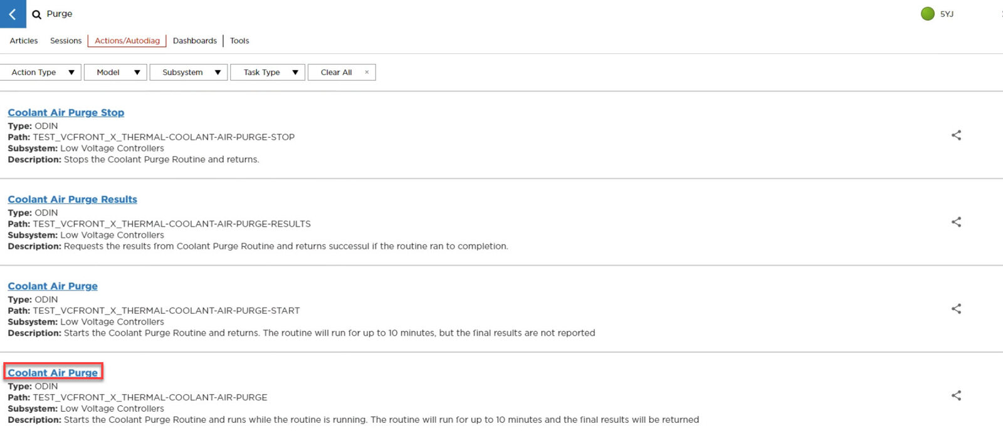Open the Subsystem filter dropdown
Image resolution: width=1003 pixels, height=436 pixels.
coord(189,73)
